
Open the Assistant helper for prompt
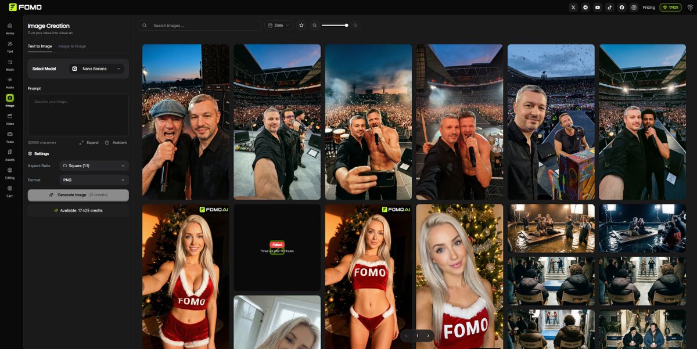(116, 142)
